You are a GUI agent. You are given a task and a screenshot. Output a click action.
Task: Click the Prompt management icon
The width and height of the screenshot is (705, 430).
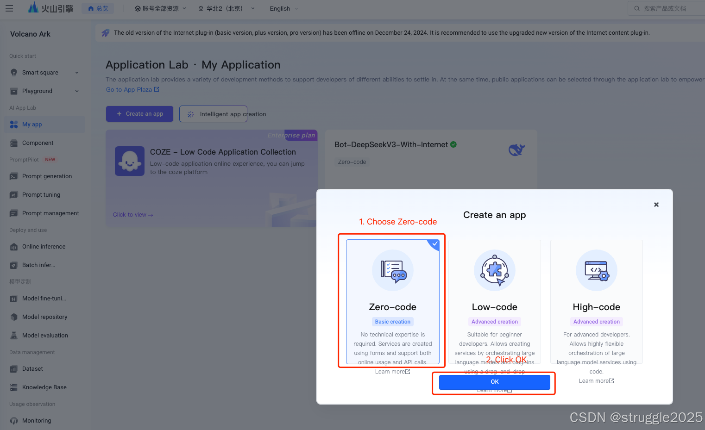pos(14,213)
